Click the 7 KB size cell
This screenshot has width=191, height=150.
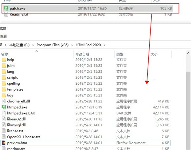[x=166, y=137]
